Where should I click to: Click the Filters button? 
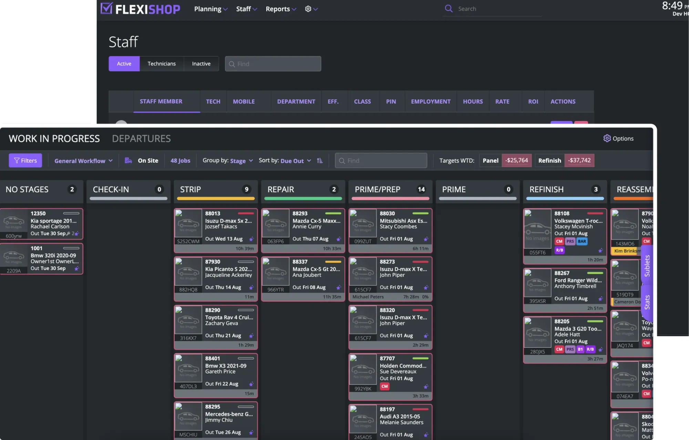pyautogui.click(x=25, y=161)
